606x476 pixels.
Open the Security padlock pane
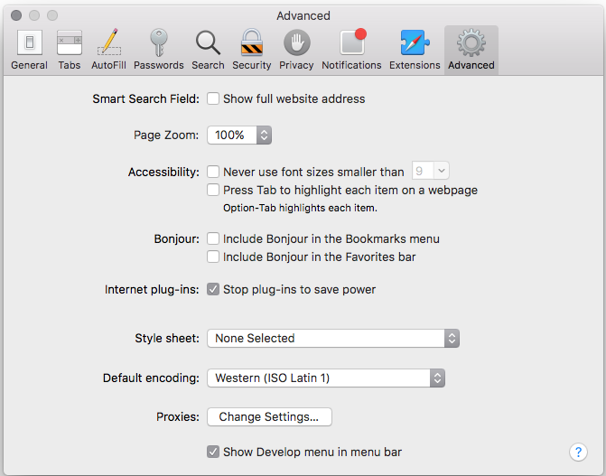pos(252,50)
